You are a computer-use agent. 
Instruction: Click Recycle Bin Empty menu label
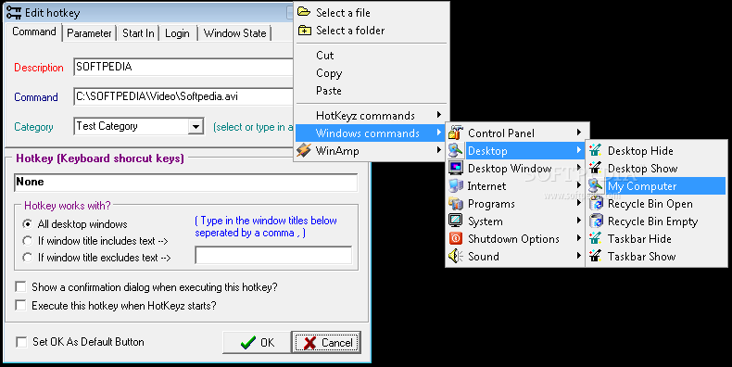652,221
